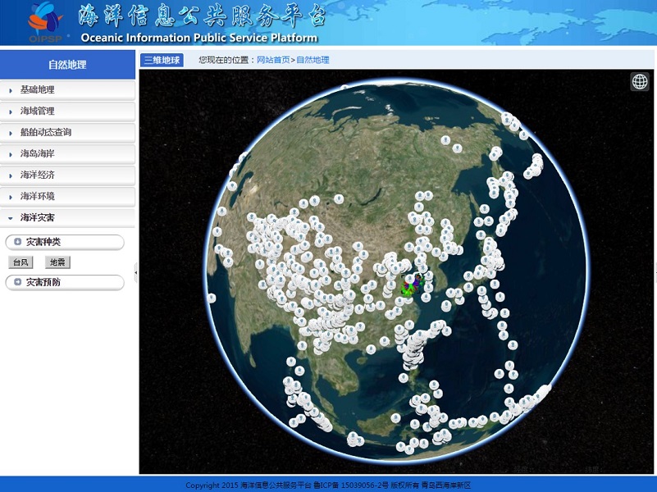657x492 pixels.
Task: Collapse the left sidebar using the splitter handle
Action: click(x=136, y=271)
